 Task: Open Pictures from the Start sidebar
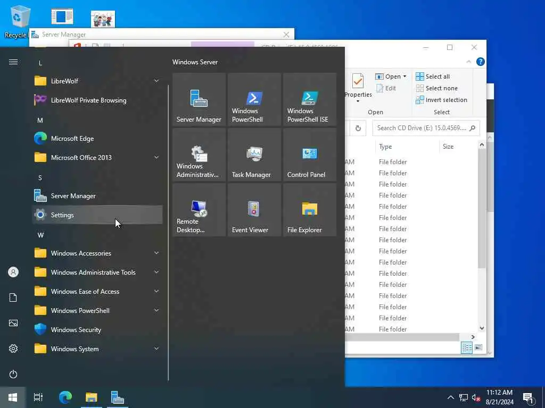click(13, 323)
